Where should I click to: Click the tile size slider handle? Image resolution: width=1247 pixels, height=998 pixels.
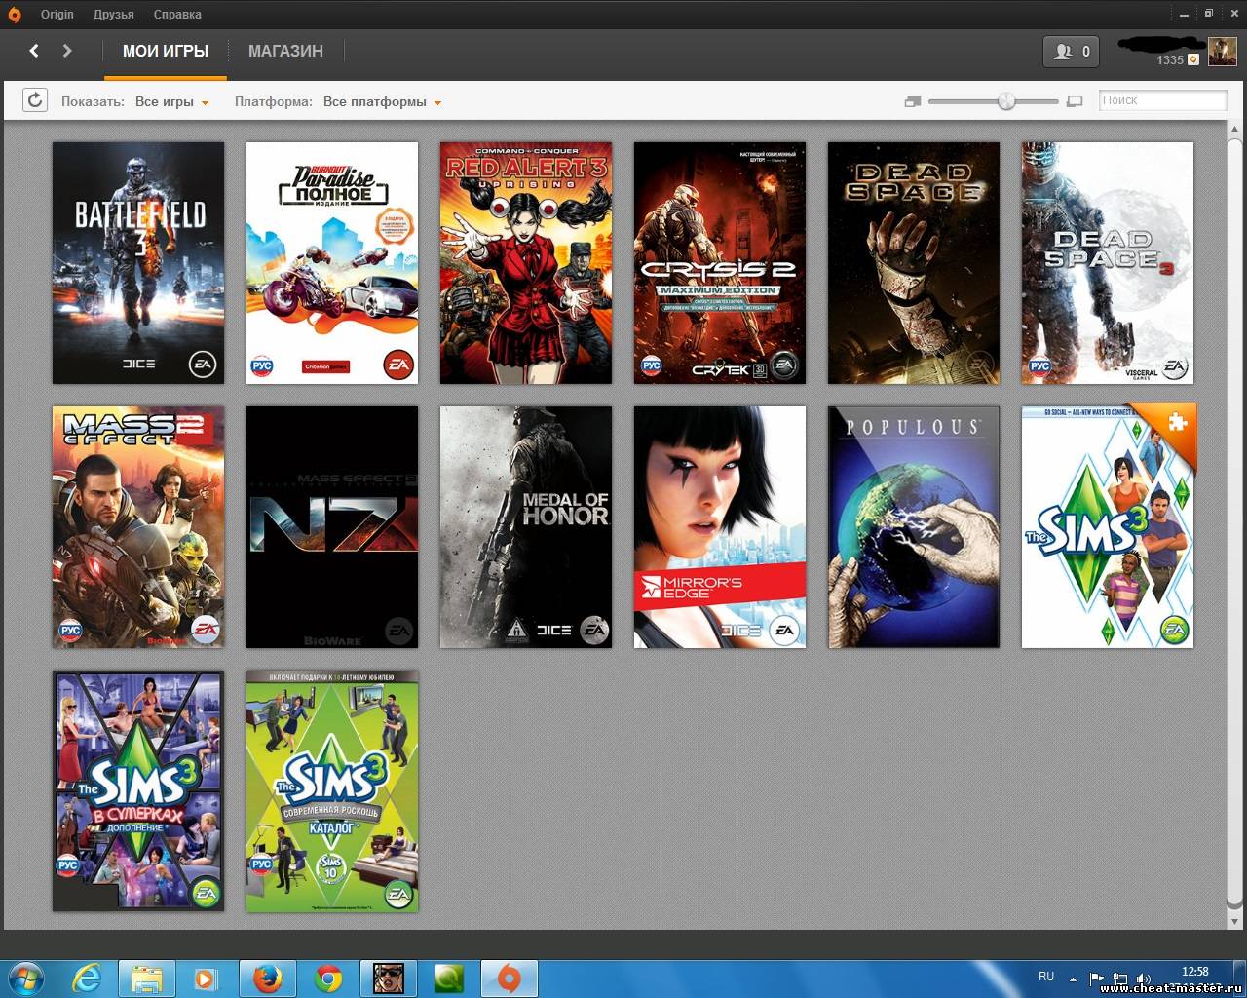[1006, 101]
